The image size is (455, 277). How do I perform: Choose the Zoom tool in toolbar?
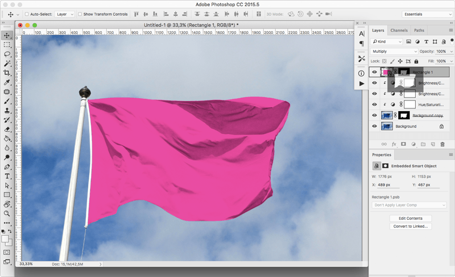[7, 213]
